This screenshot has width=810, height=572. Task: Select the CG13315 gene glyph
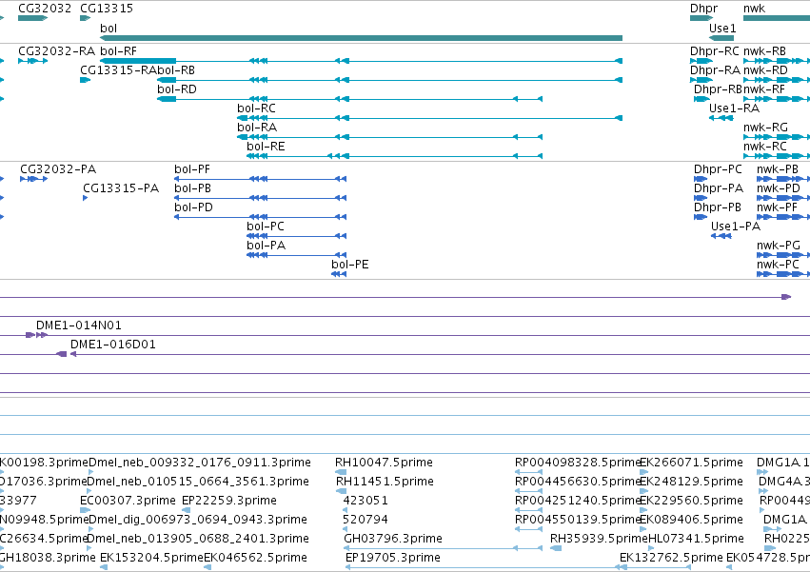86,18
